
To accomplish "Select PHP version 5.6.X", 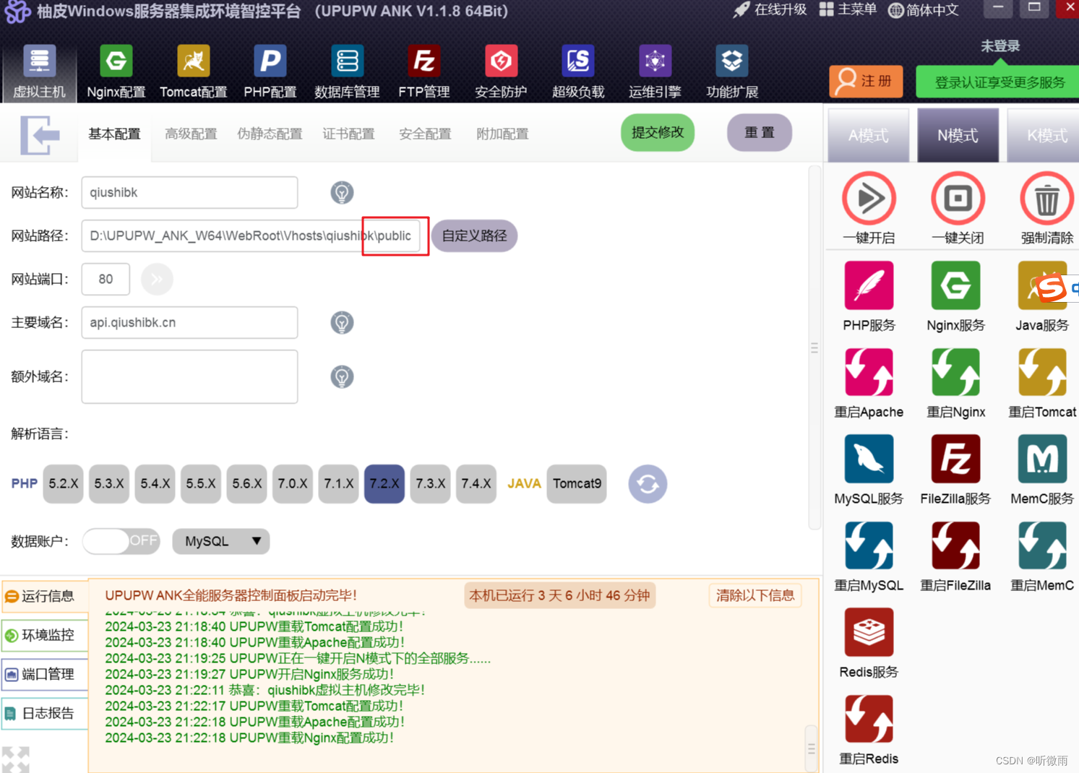I will [247, 483].
